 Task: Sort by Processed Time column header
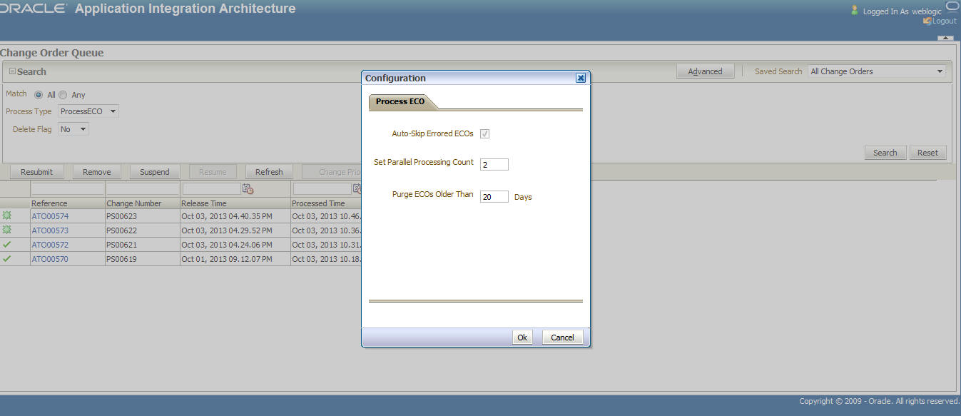(318, 203)
